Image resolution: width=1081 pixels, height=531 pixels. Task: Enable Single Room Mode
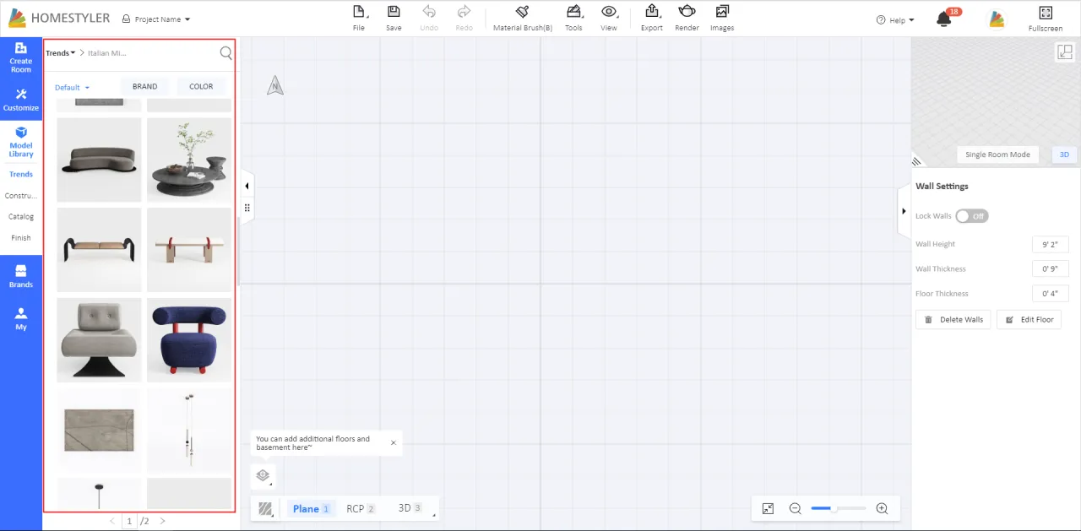(997, 154)
